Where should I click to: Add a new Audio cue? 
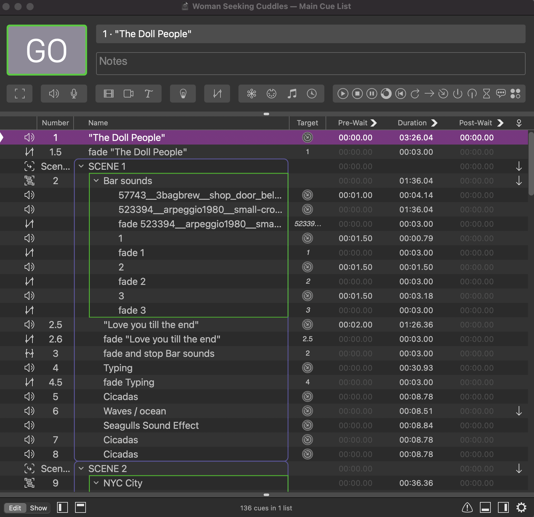pos(54,94)
